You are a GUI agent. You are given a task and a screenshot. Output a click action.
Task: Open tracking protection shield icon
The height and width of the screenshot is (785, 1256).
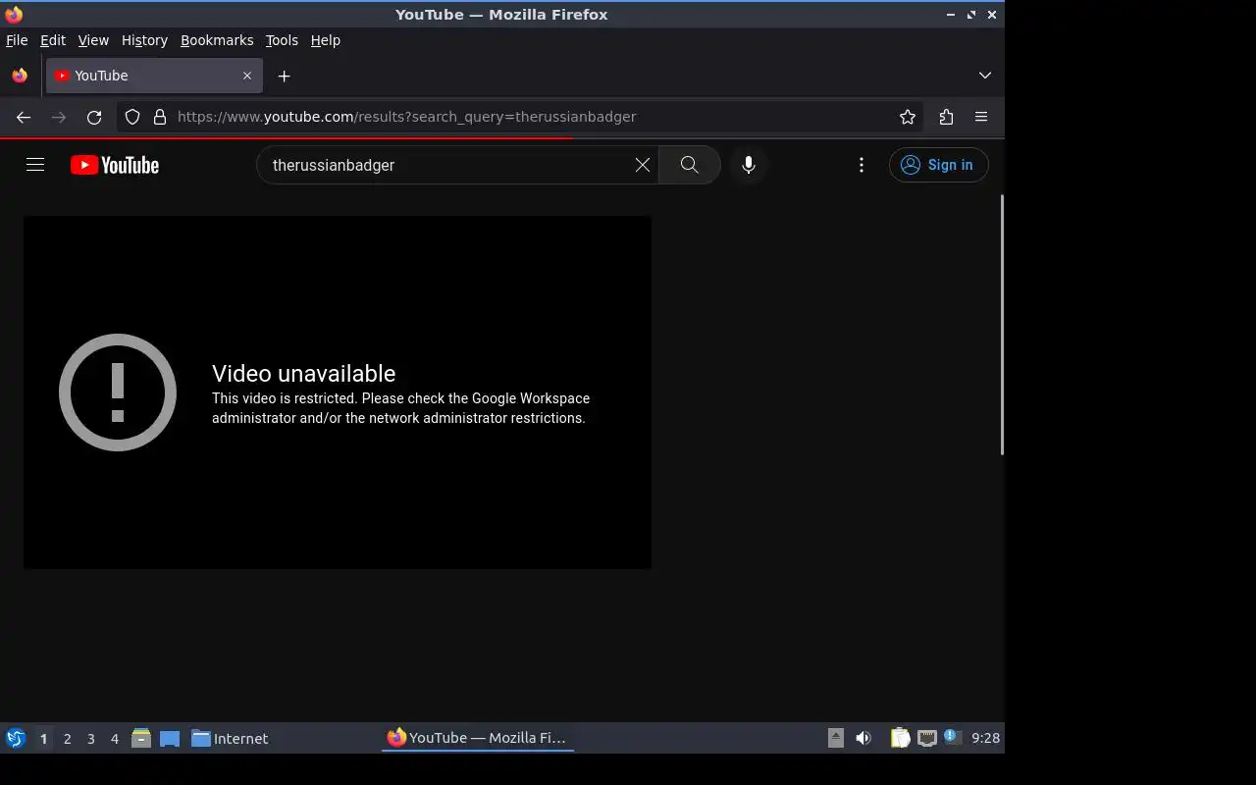pyautogui.click(x=132, y=117)
